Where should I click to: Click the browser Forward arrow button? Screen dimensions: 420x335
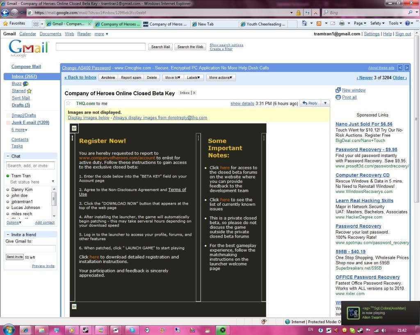[15, 12]
